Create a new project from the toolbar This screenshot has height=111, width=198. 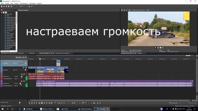(2, 6)
